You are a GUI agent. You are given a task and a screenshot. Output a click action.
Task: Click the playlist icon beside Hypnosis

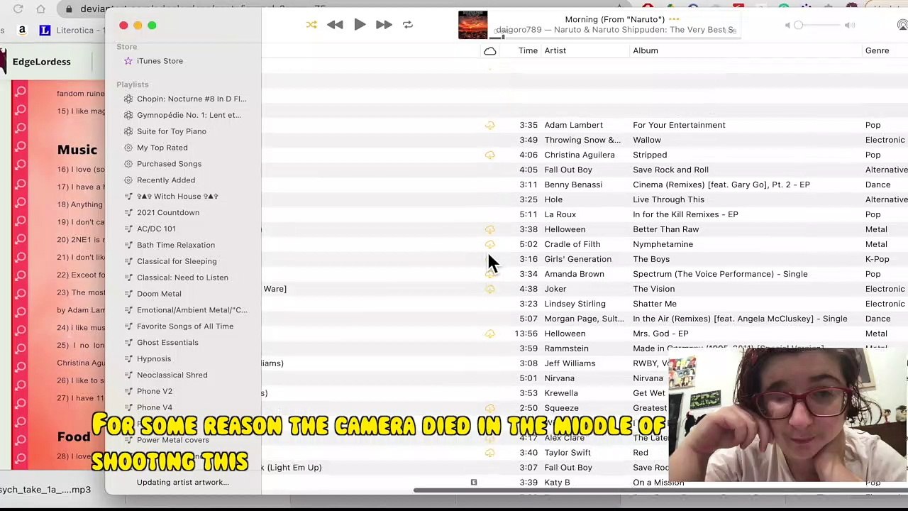(128, 359)
